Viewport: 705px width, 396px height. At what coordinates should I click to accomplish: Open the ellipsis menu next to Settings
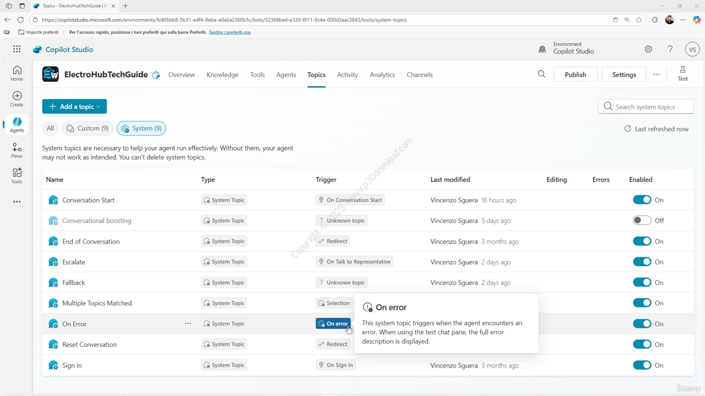click(x=656, y=74)
